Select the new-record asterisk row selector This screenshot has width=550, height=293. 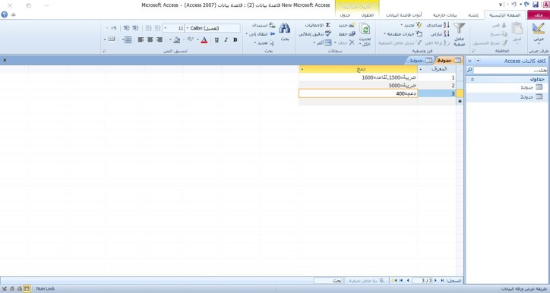460,101
